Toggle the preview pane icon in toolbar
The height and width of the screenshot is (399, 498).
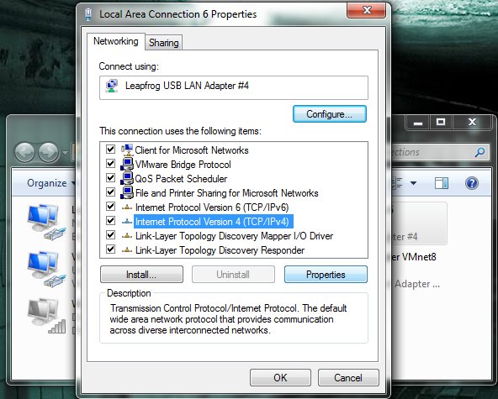point(442,183)
